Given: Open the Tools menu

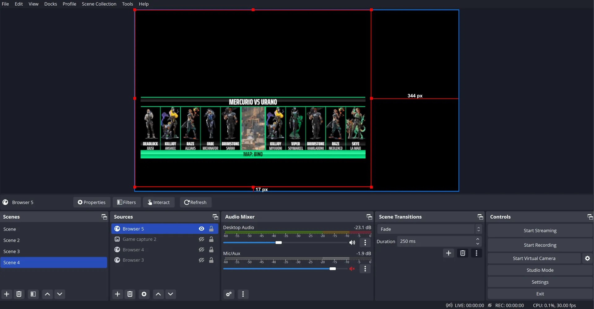Looking at the screenshot, I should [x=127, y=4].
